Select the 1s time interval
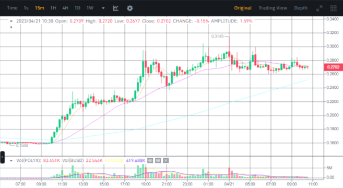343x188 pixels. (x=26, y=8)
